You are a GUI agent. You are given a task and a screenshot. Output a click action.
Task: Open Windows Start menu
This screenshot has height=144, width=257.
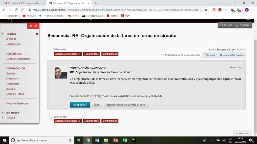pyautogui.click(x=5, y=140)
